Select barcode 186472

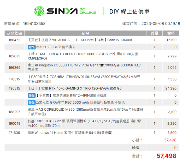(x=14, y=40)
